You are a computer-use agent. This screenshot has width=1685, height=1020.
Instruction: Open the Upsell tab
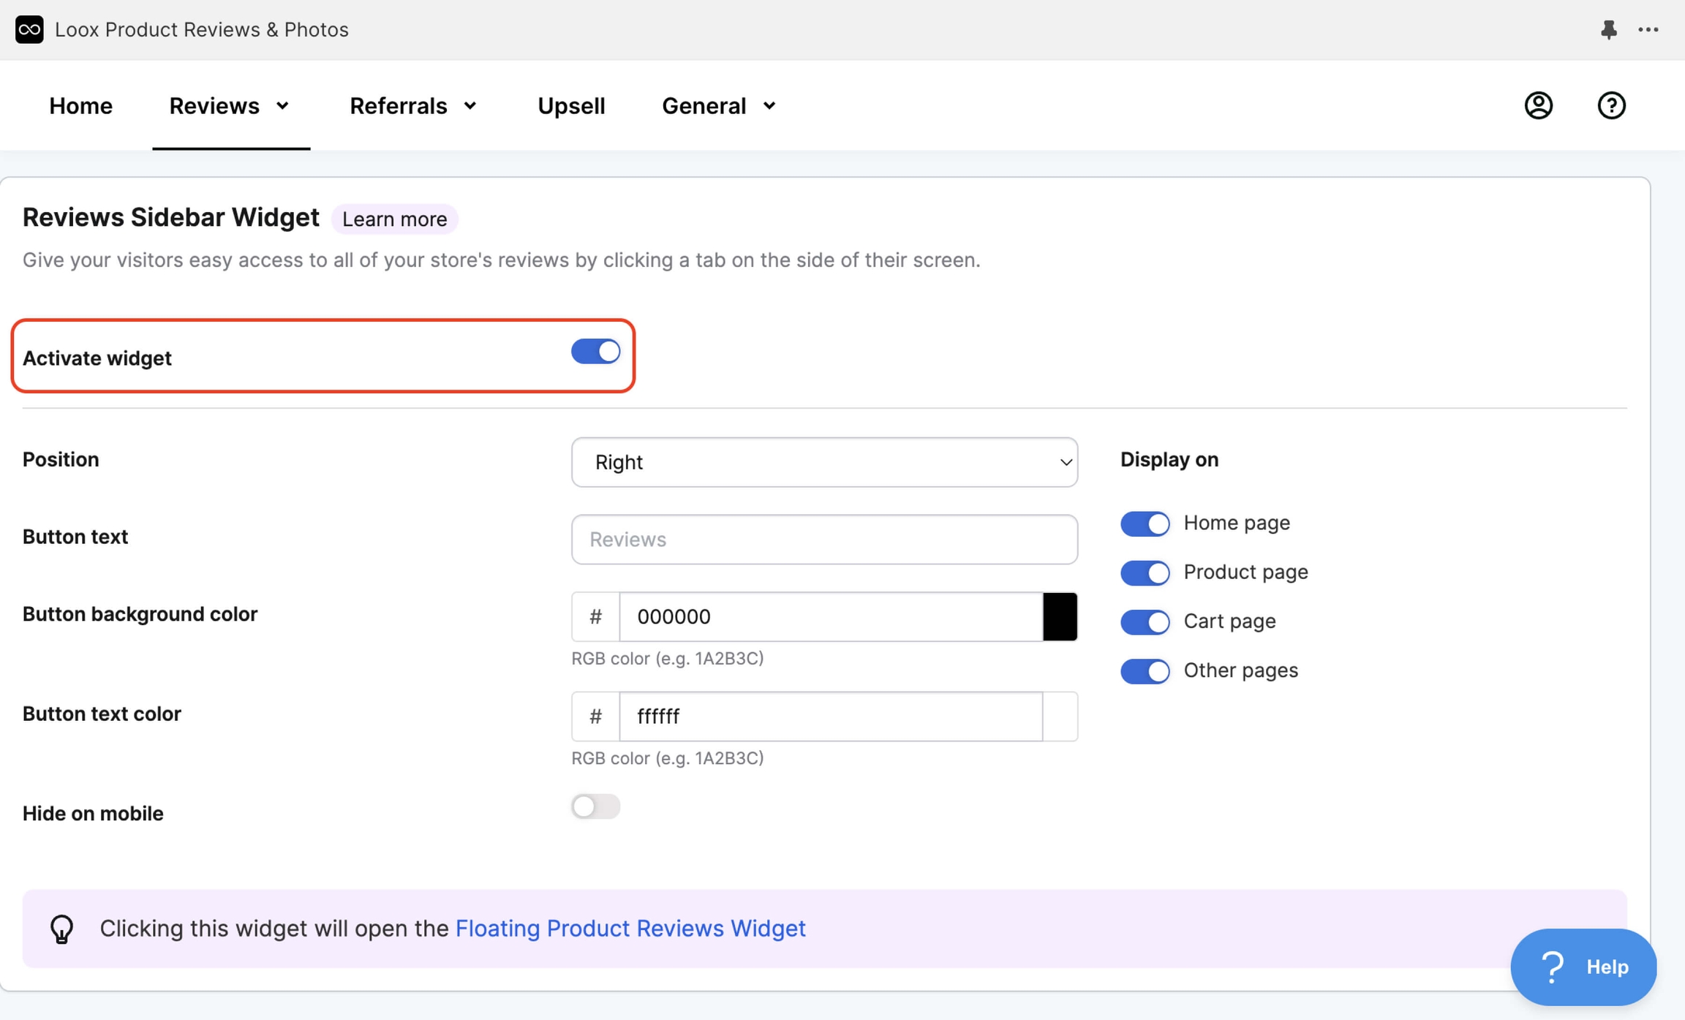571,105
